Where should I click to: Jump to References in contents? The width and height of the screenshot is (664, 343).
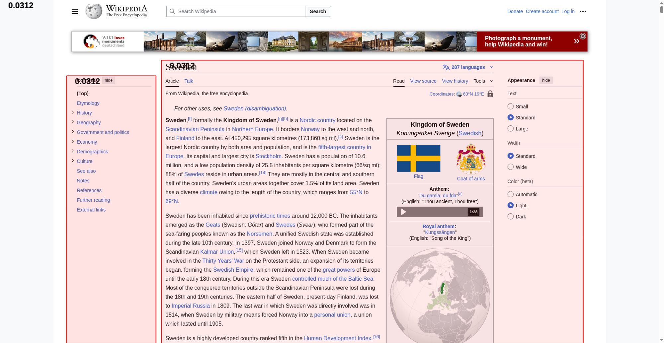tap(89, 190)
